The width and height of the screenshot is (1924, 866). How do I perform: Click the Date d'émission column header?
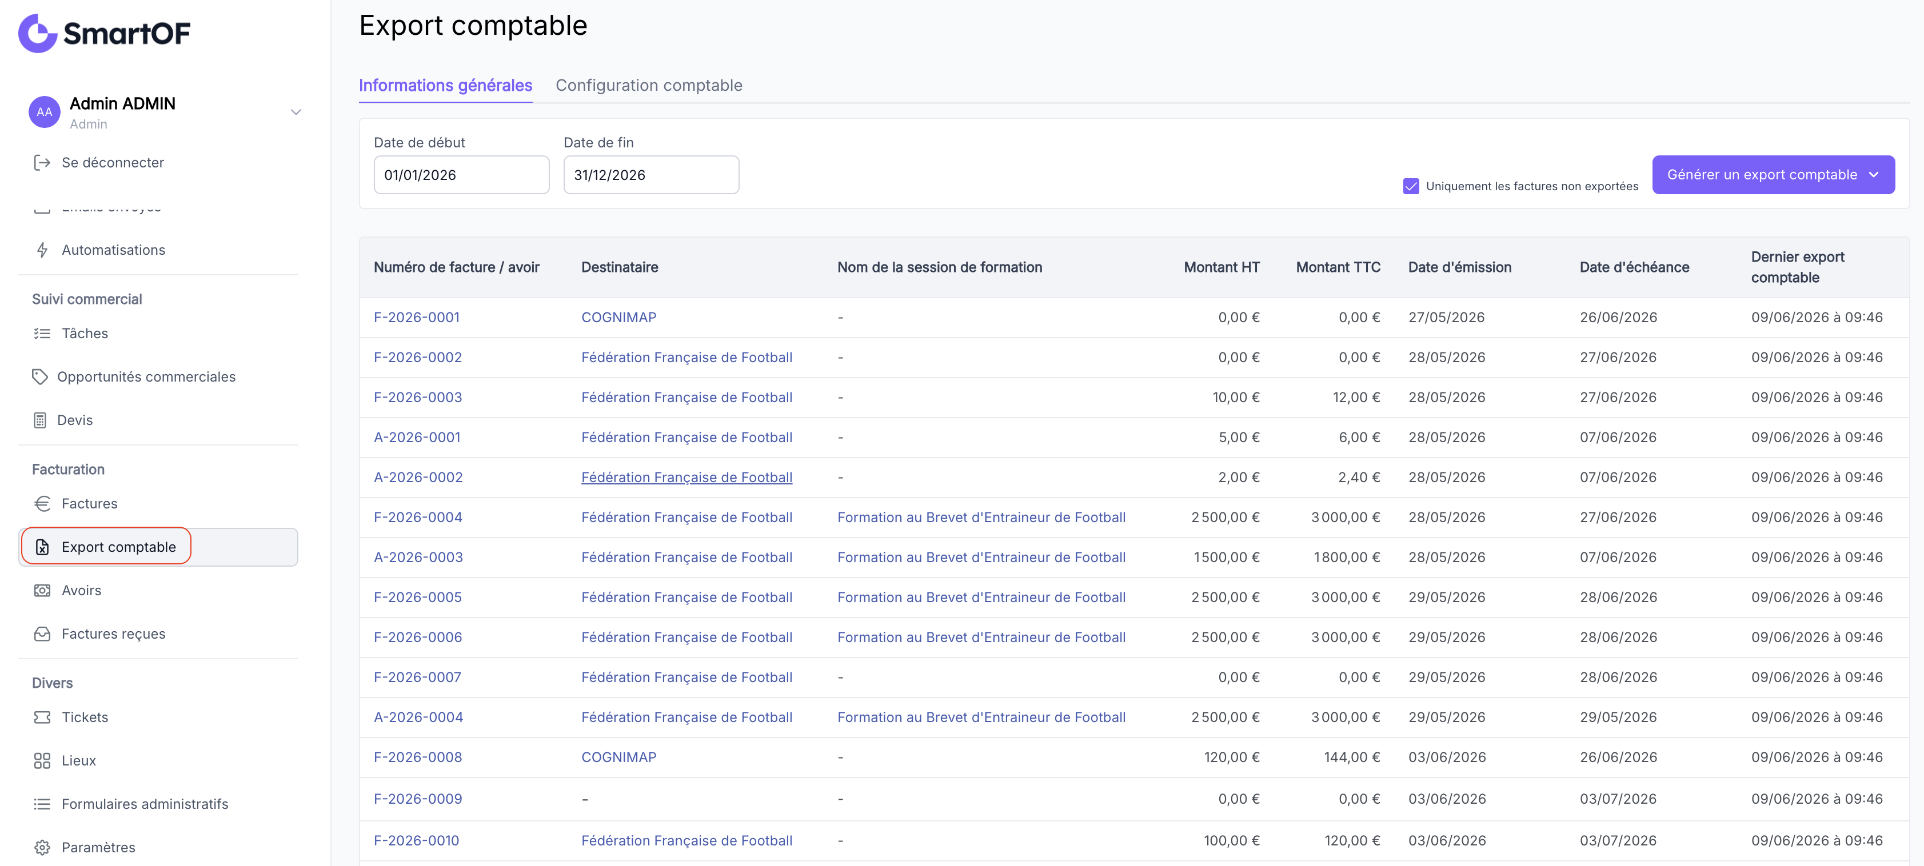[x=1459, y=267]
